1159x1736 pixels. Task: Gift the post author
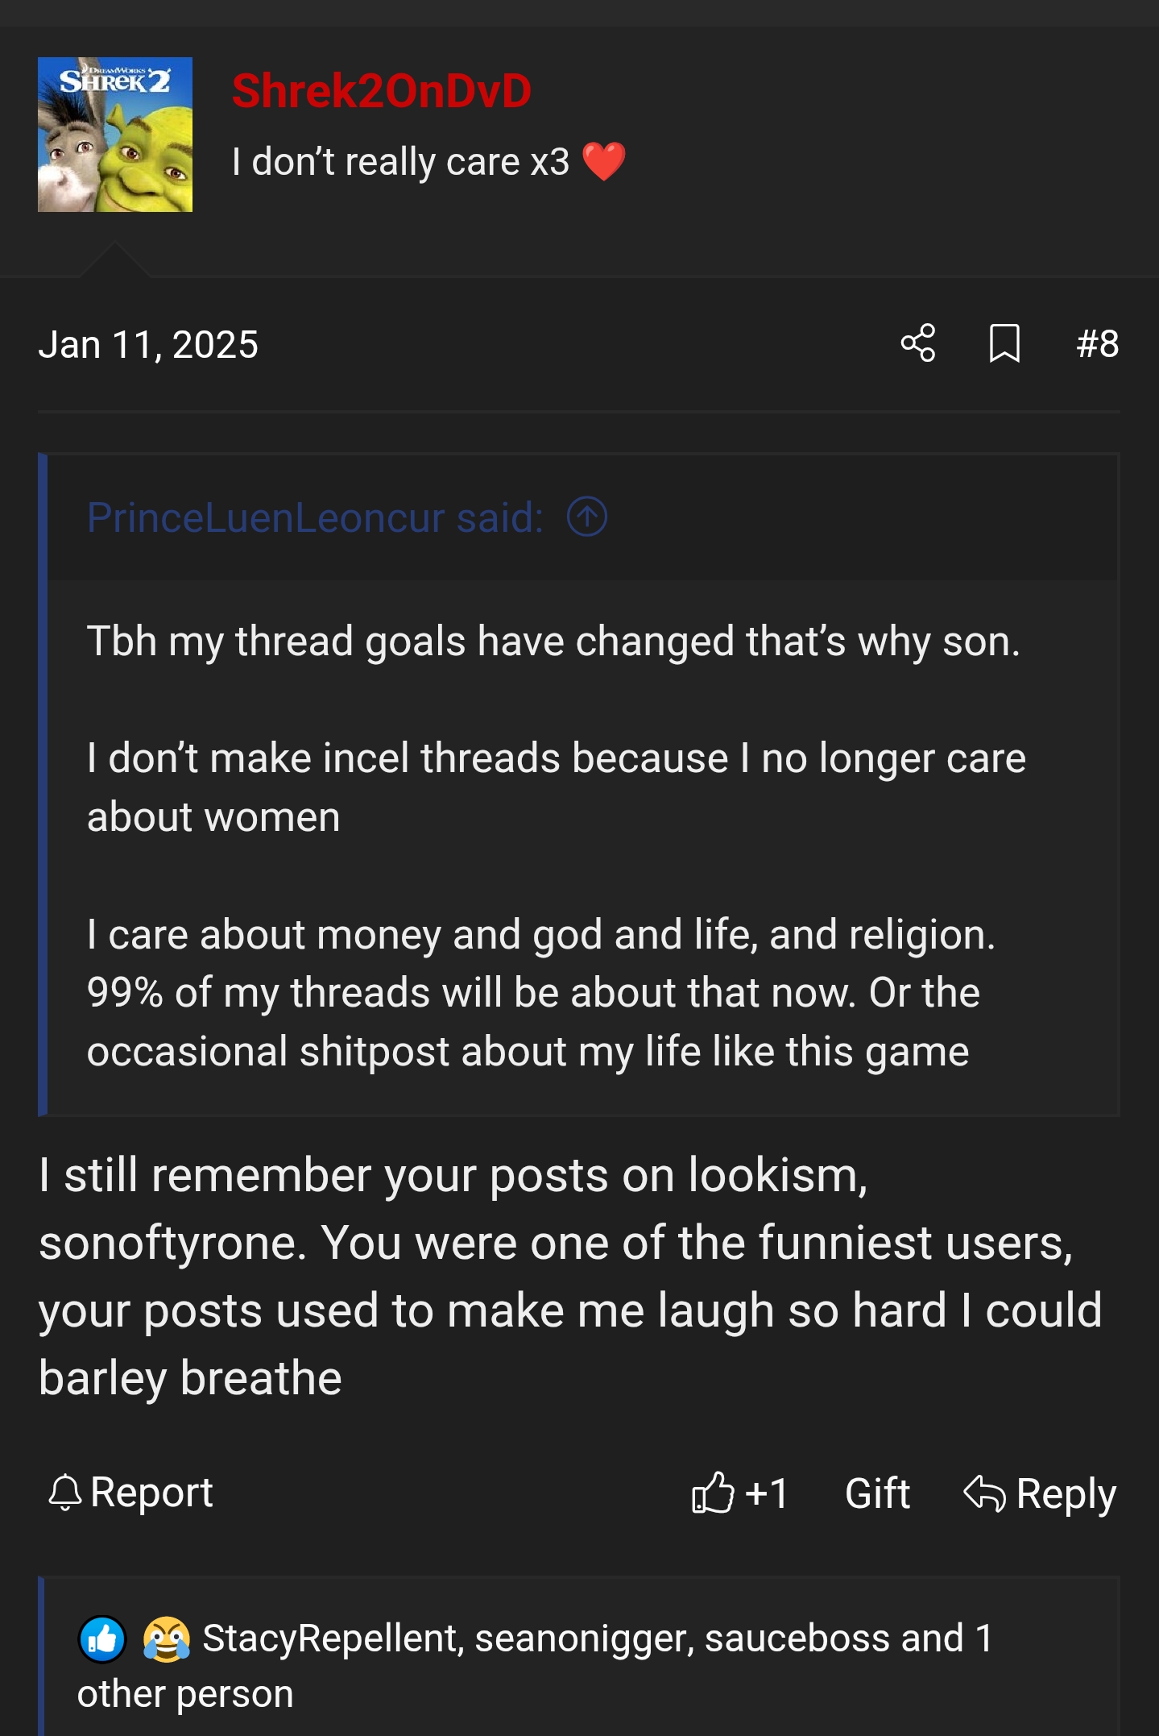(877, 1493)
